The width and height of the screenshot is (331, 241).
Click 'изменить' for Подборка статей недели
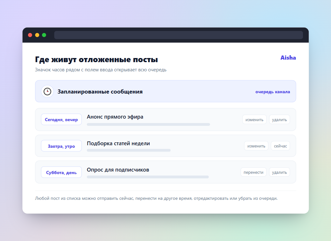(256, 146)
